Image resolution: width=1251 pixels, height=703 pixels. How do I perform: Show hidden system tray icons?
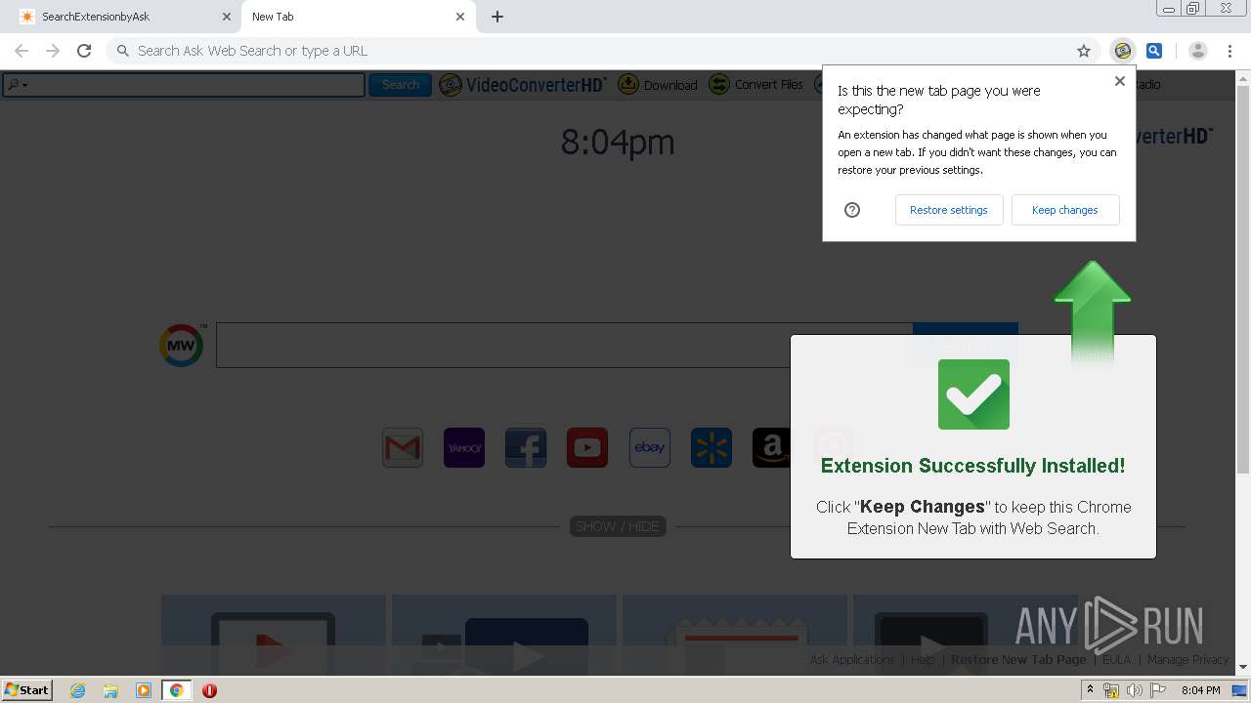tap(1090, 690)
